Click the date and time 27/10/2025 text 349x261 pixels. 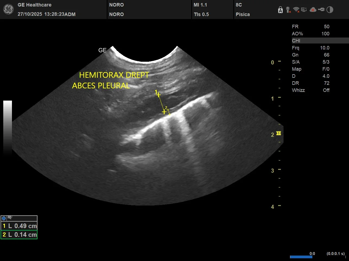(x=46, y=14)
